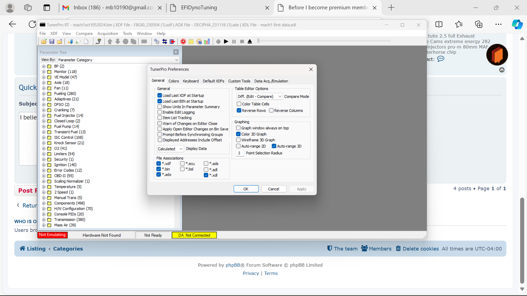Click the yellow notepad toolbar icon
527x296 pixels.
tap(191, 41)
